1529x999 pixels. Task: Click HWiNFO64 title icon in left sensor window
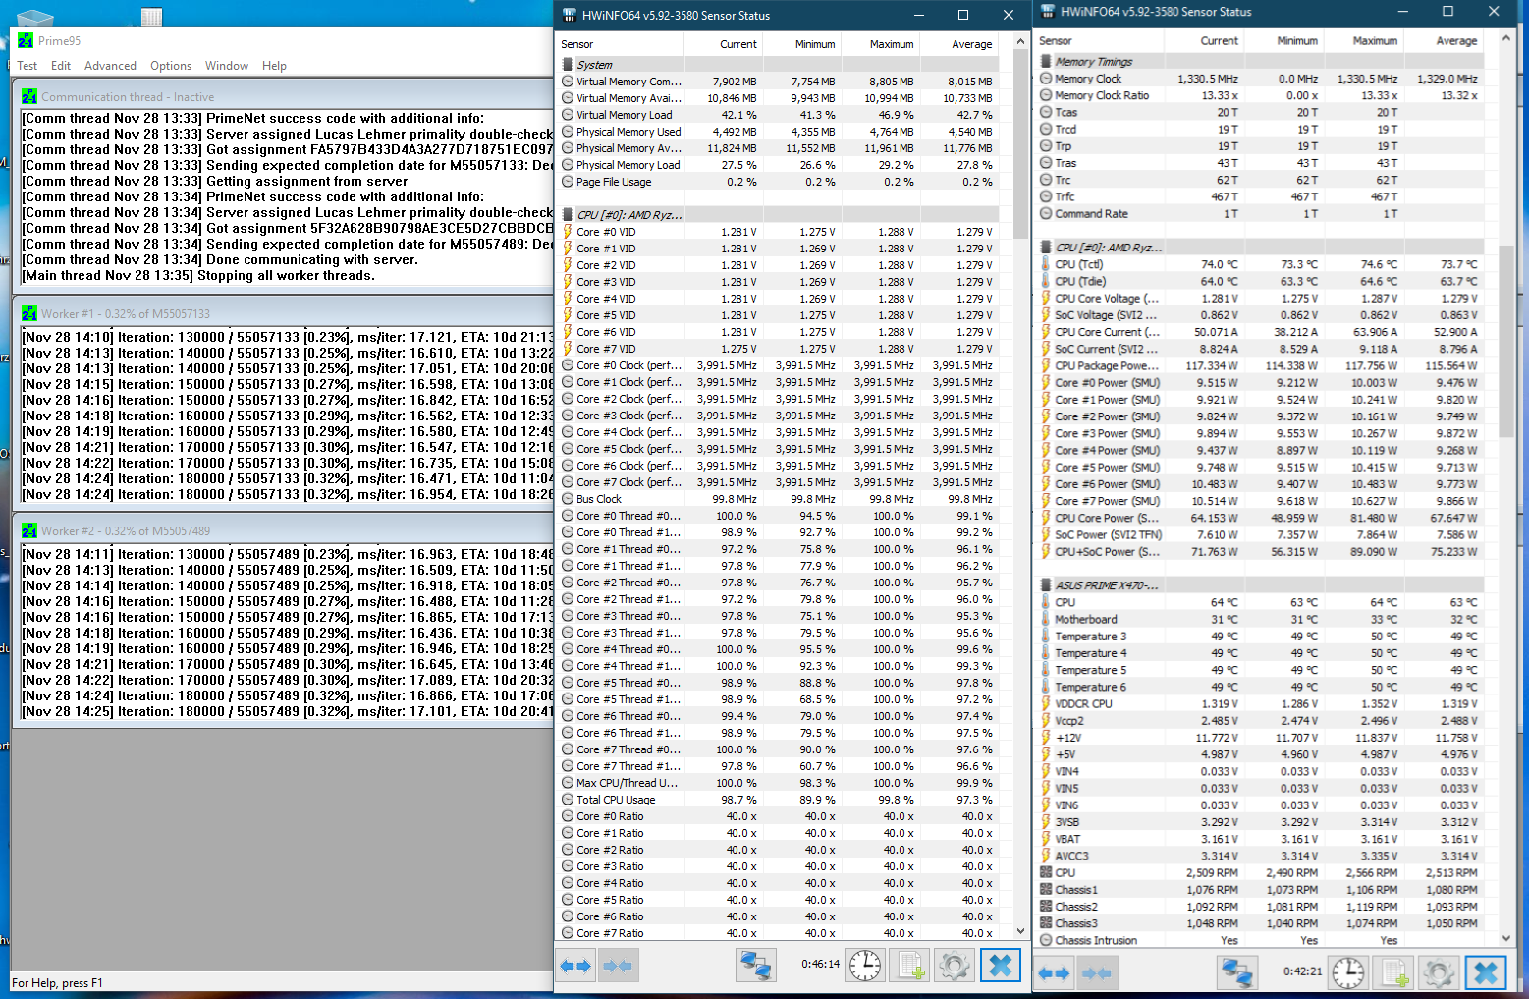click(570, 15)
